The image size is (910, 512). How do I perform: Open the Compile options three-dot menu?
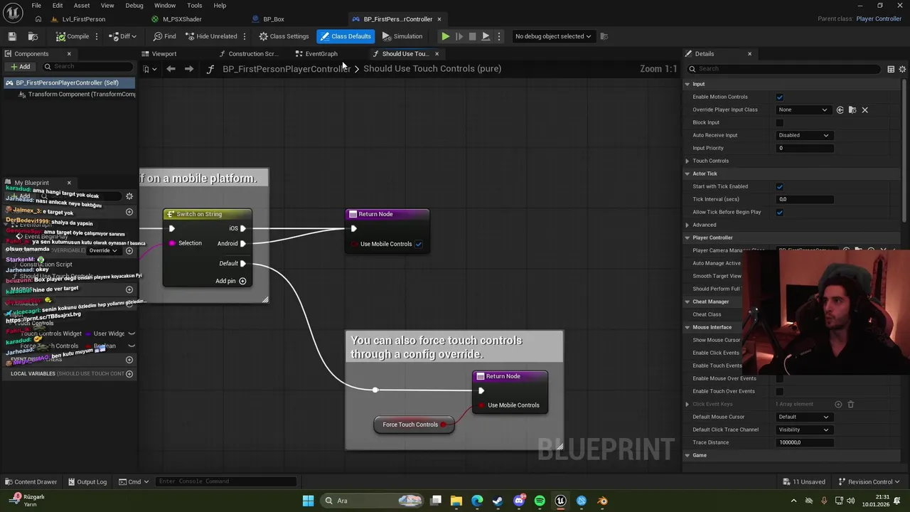click(98, 36)
